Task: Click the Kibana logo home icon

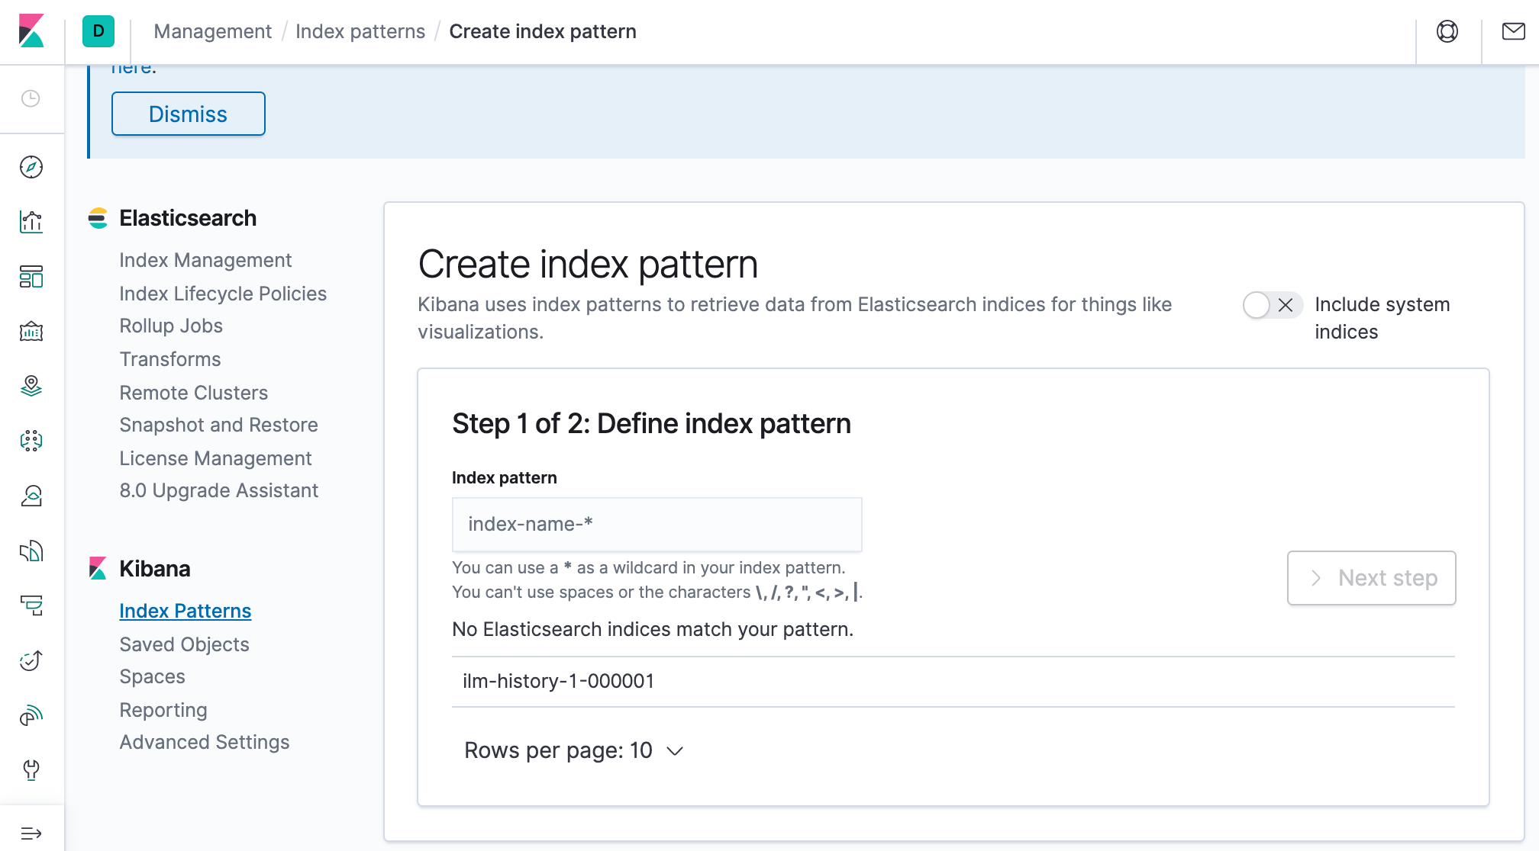Action: tap(31, 31)
